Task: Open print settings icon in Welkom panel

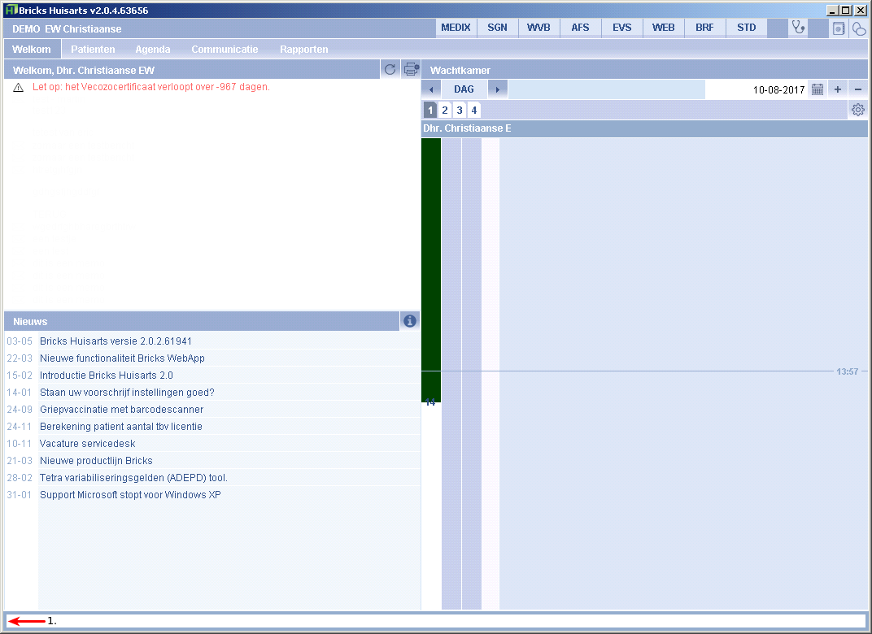Action: 411,69
